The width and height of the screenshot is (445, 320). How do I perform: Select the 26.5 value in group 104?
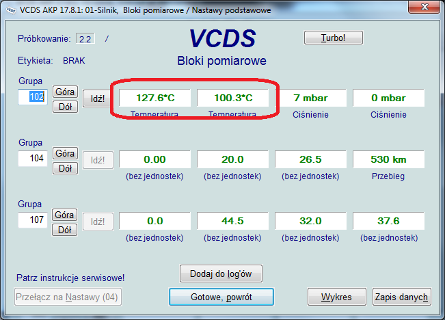coord(311,159)
